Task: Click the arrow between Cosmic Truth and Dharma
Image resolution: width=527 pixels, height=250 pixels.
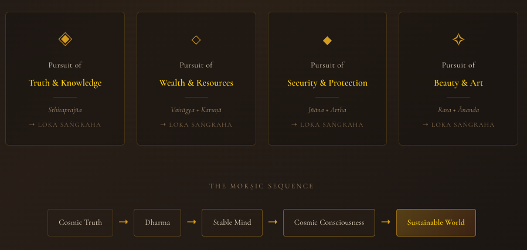Action: [x=123, y=222]
